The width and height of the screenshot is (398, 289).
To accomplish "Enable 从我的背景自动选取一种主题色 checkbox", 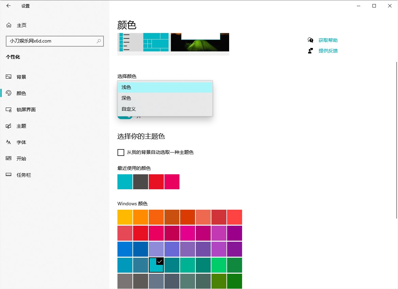I will (121, 152).
